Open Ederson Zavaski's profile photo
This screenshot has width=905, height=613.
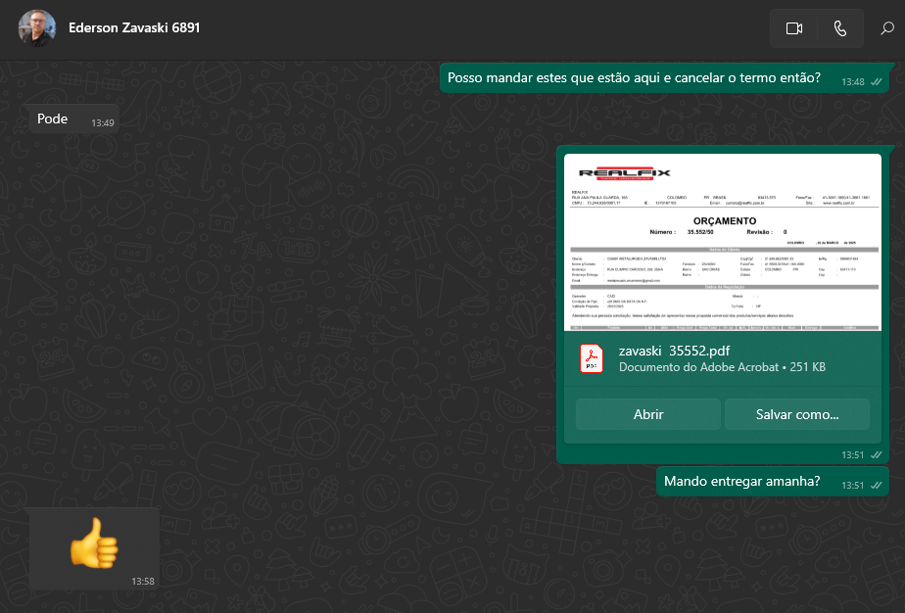pos(36,28)
